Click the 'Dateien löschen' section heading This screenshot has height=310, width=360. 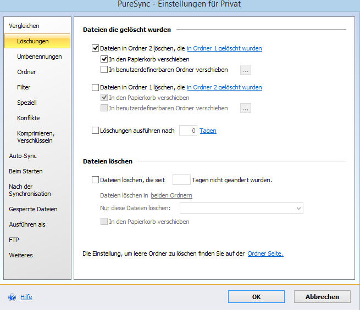click(x=108, y=161)
